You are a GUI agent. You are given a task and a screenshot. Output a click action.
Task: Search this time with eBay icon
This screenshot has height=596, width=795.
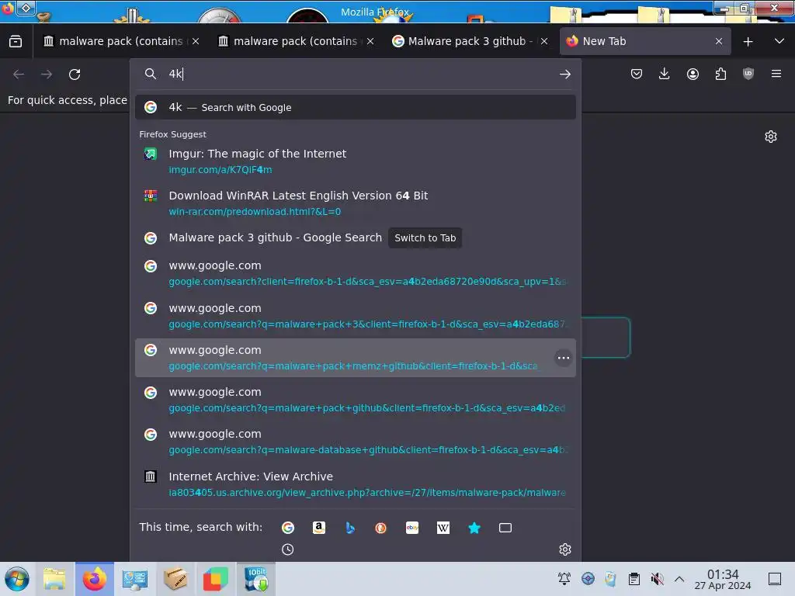point(412,528)
